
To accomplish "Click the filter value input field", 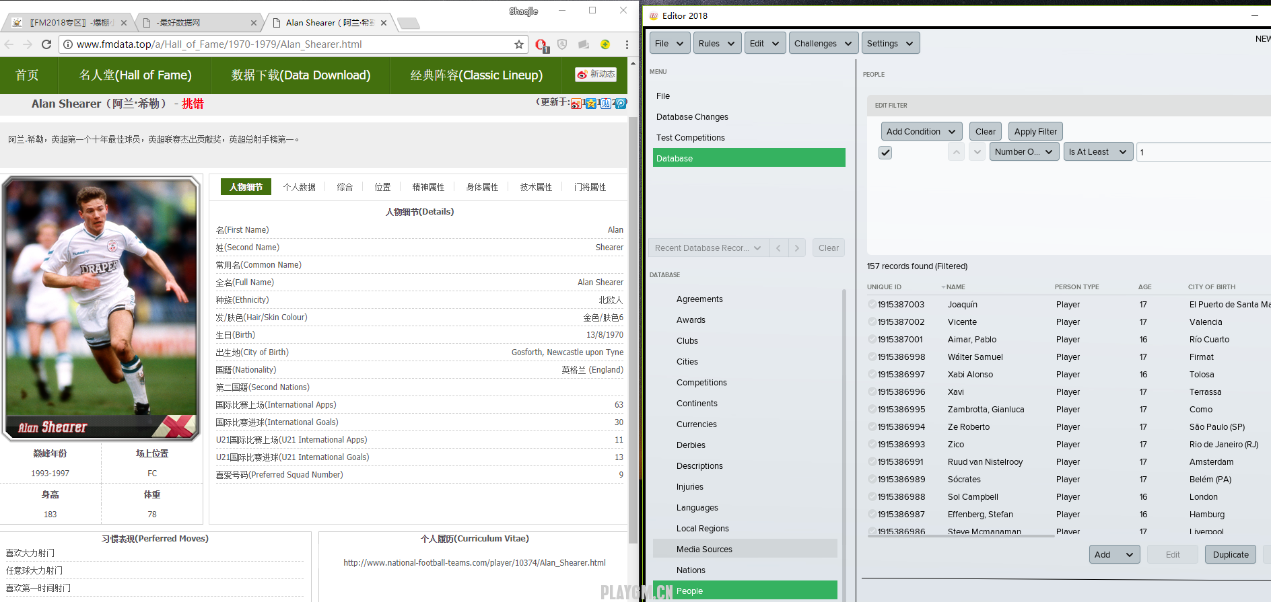I will [x=1203, y=152].
